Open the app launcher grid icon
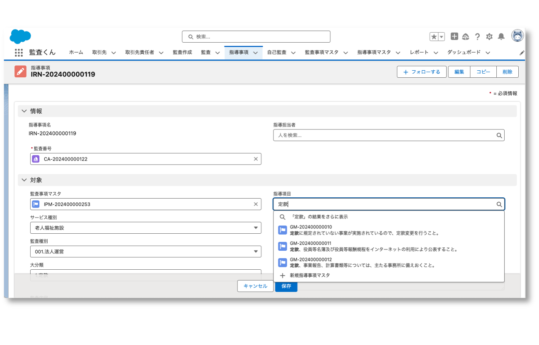 pos(19,53)
